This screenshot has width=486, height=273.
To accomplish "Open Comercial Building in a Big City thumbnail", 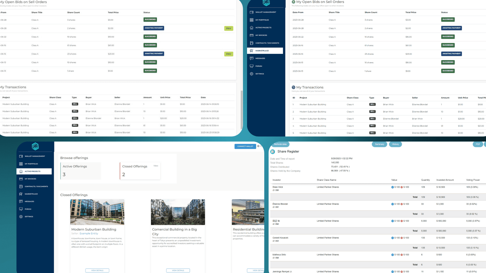I will click(178, 212).
